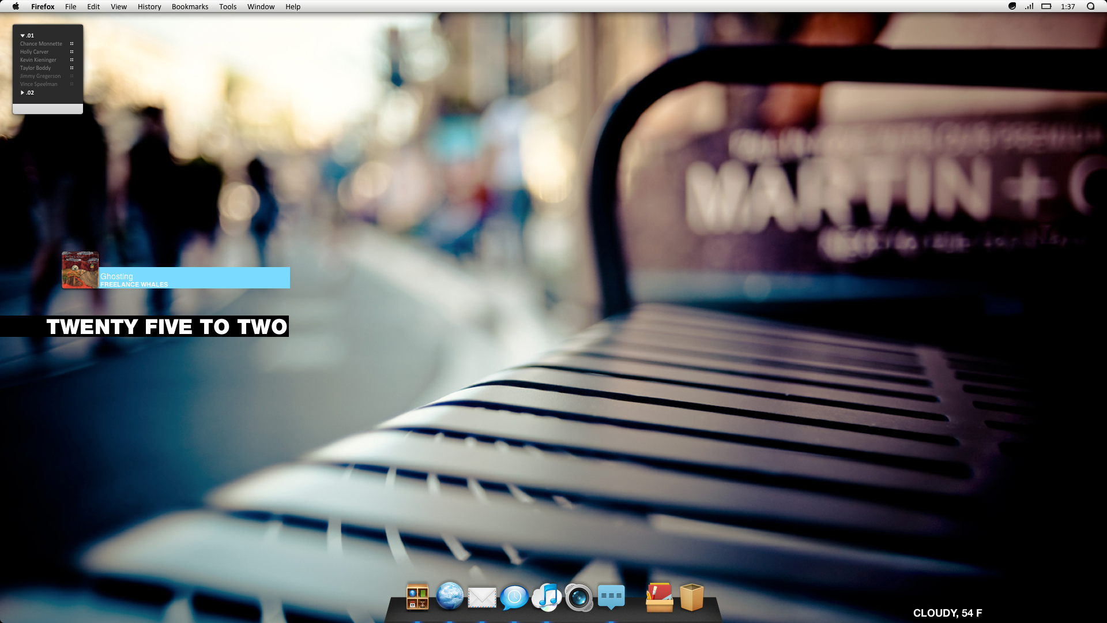The height and width of the screenshot is (623, 1107).
Task: Open the blue ellipsis speech bubble dock icon
Action: pyautogui.click(x=611, y=597)
